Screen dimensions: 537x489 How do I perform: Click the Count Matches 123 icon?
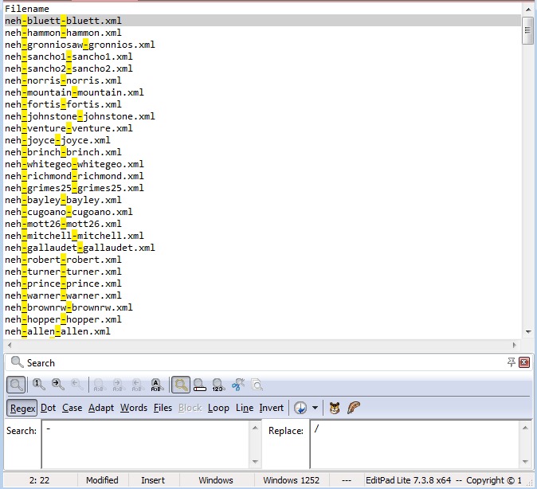218,385
